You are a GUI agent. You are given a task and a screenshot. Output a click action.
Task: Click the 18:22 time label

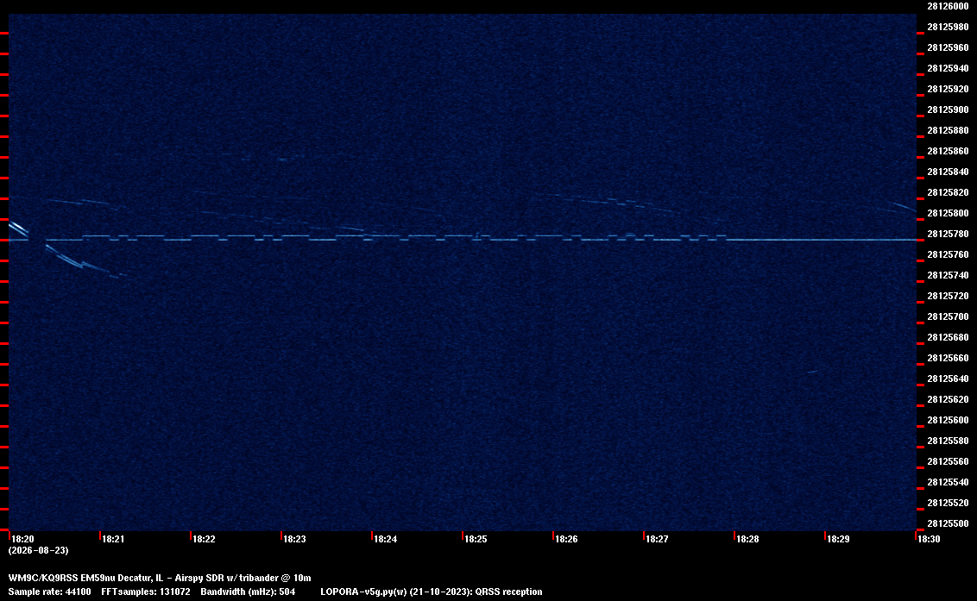(204, 539)
